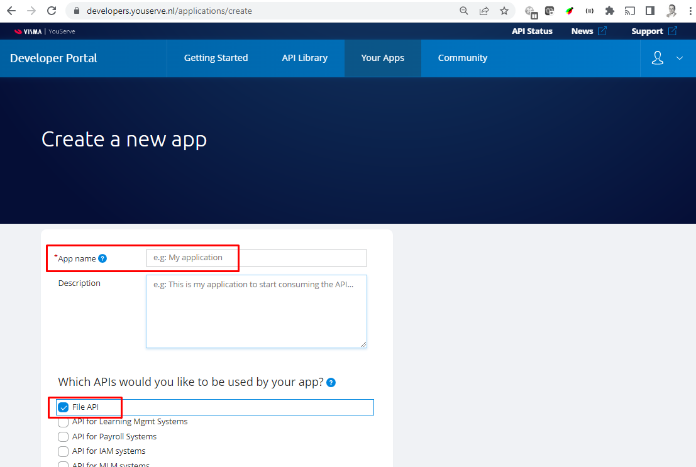696x467 pixels.
Task: Click the browser profile avatar
Action: point(671,11)
